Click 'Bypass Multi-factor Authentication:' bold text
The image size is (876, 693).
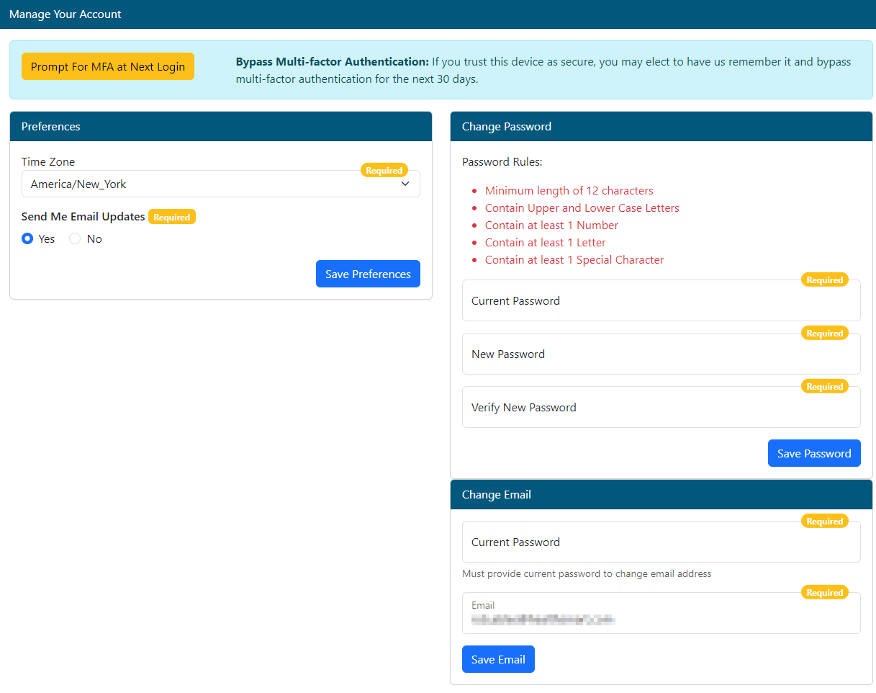333,62
